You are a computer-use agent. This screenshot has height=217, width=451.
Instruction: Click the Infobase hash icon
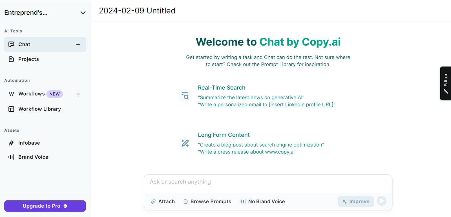tap(11, 143)
